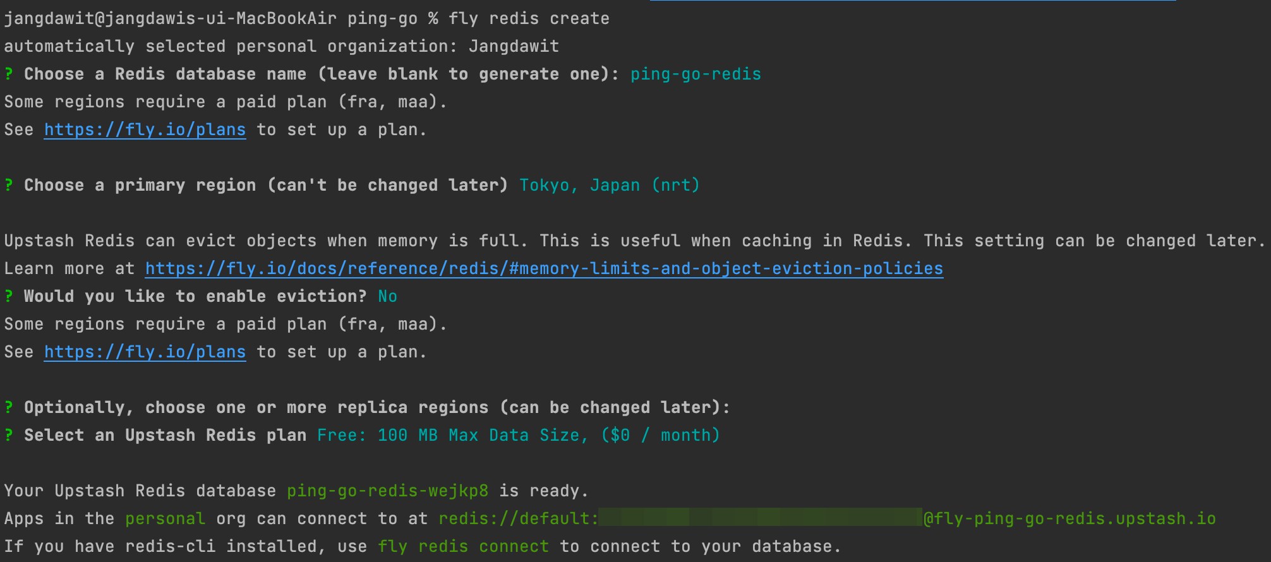The height and width of the screenshot is (562, 1271).
Task: Click the ping-go-redis database name answer
Action: pyautogui.click(x=696, y=74)
